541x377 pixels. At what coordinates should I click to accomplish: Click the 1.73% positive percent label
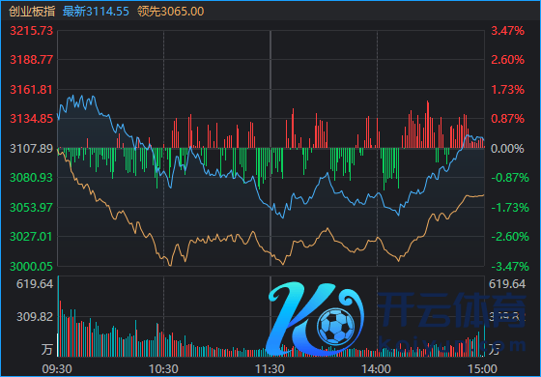(x=507, y=90)
